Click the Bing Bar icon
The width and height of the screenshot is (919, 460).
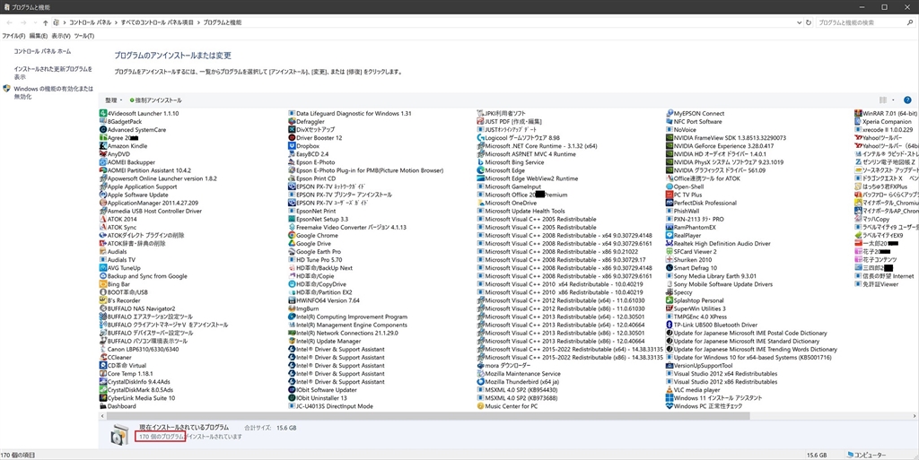click(103, 284)
